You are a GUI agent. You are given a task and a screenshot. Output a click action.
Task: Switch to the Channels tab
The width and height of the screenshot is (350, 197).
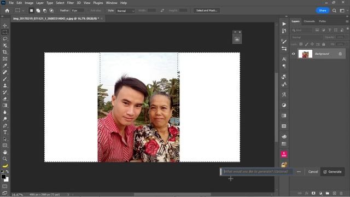pyautogui.click(x=309, y=21)
